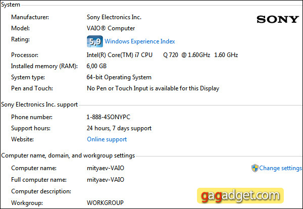Select the 64-bit Operating System text
The image size is (303, 209).
tap(119, 77)
